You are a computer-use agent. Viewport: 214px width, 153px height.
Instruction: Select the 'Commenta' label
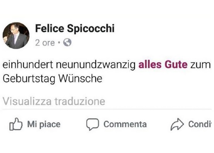tap(125, 124)
